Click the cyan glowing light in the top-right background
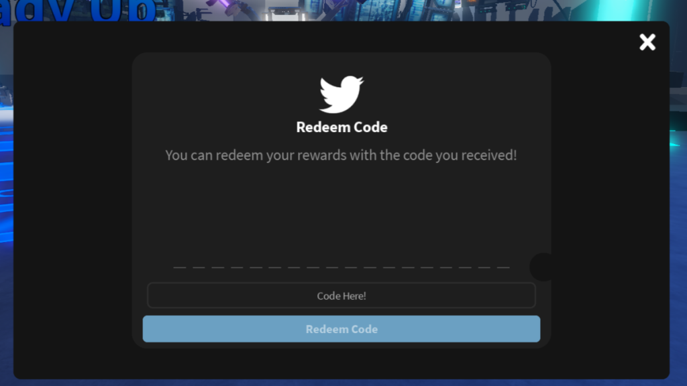Viewport: 687px width, 386px height. pyautogui.click(x=613, y=9)
